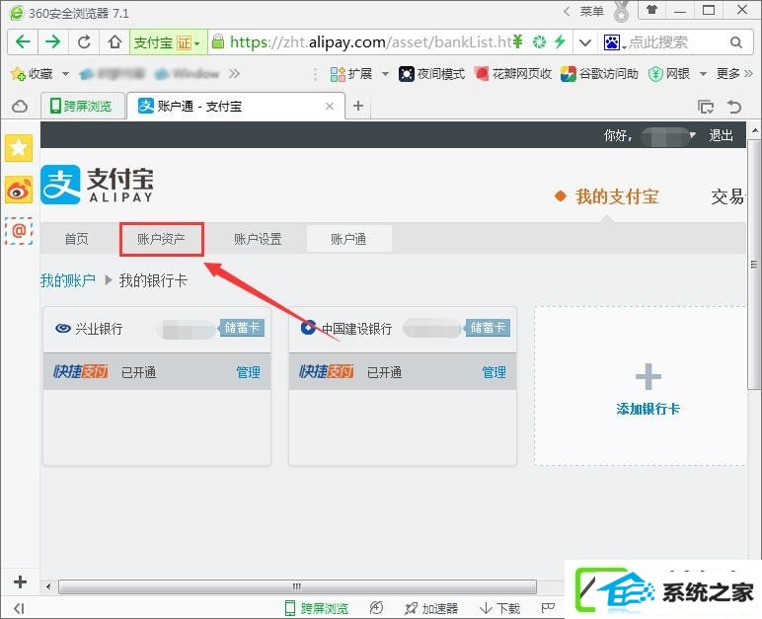This screenshot has width=762, height=619.
Task: Expand the 网银 dropdown arrow
Action: pyautogui.click(x=703, y=74)
